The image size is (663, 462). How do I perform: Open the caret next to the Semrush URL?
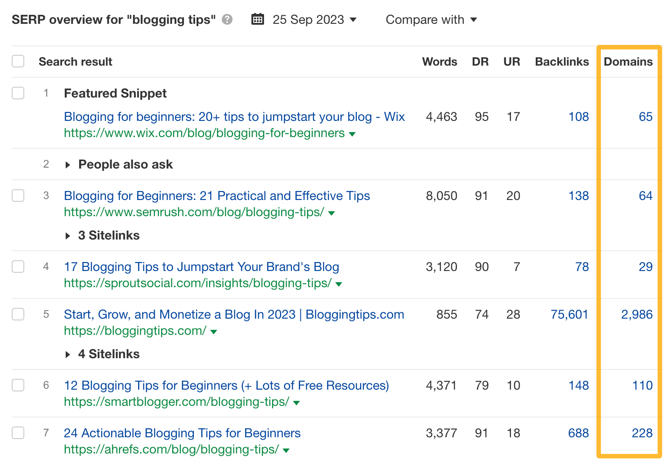(x=331, y=213)
